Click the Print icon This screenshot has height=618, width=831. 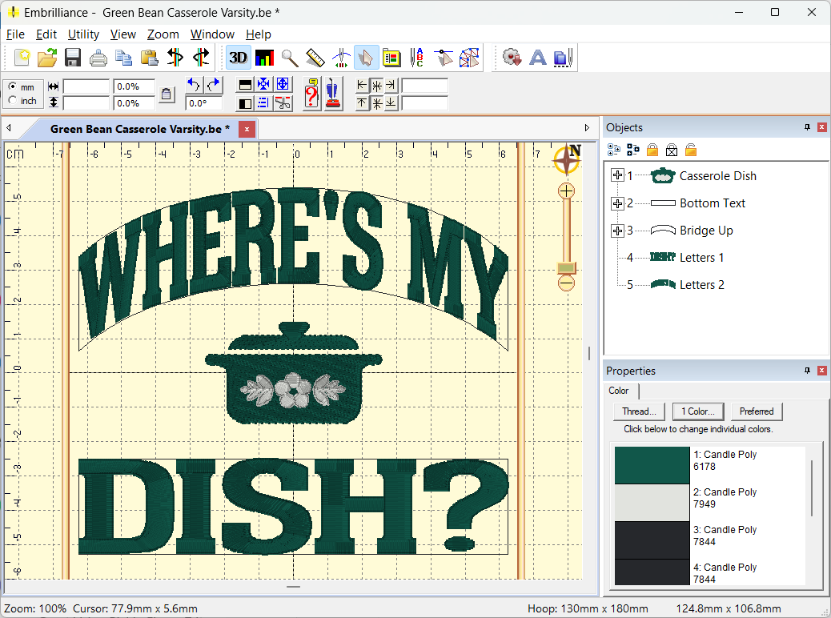coord(98,58)
